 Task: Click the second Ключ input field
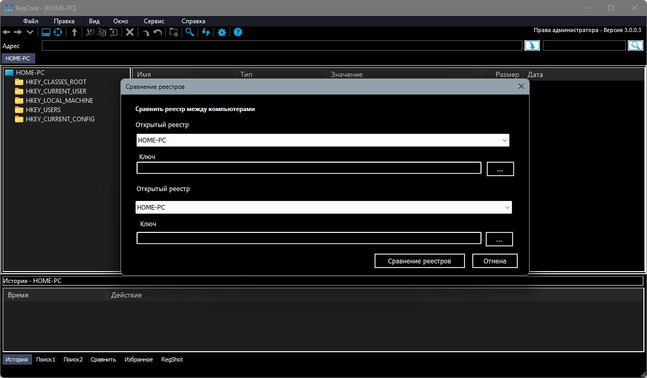coord(309,238)
